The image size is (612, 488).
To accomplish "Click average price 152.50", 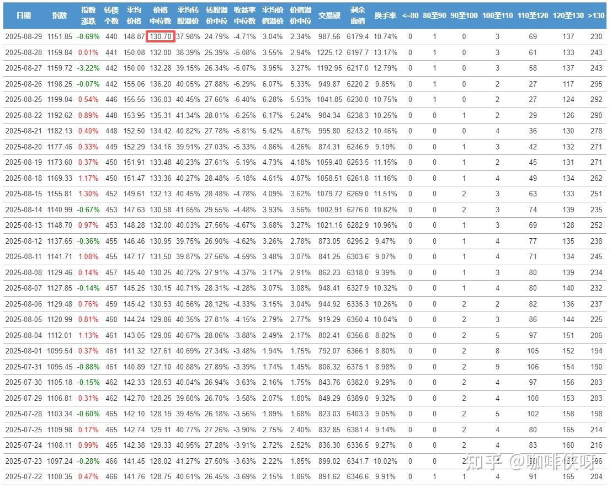I will [x=134, y=131].
